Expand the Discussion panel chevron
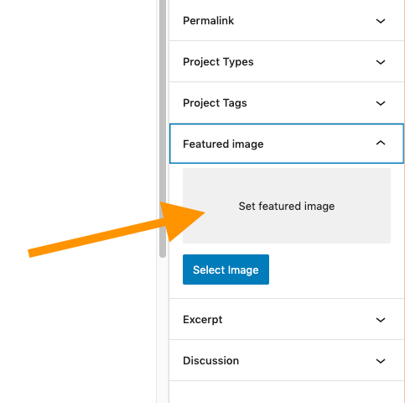This screenshot has width=405, height=403. [381, 361]
